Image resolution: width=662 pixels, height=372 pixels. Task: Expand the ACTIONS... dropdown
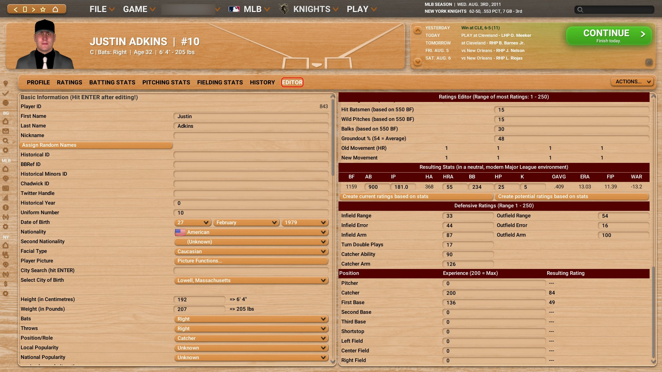(632, 82)
